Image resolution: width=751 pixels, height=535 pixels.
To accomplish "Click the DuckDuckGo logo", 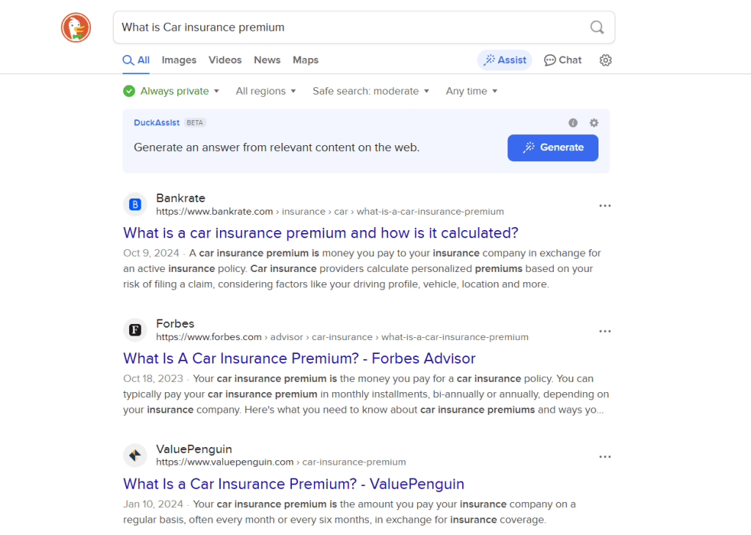I will pos(76,27).
